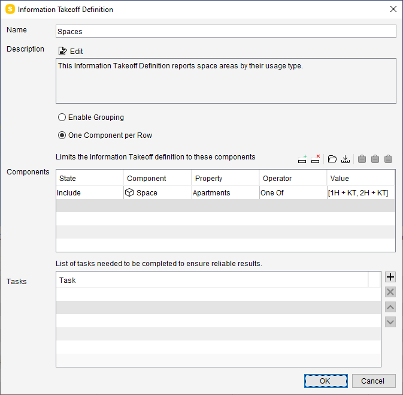Click the Solibri app icon in title bar

(10, 9)
